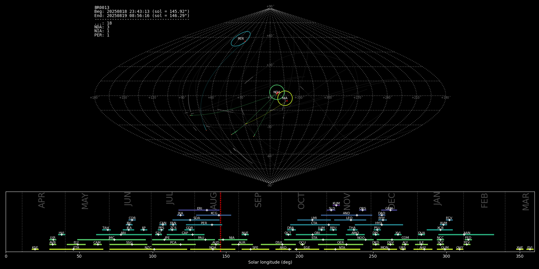Click the ERI shower label in the timeline
The height and width of the screenshot is (269, 539).
coord(199,209)
